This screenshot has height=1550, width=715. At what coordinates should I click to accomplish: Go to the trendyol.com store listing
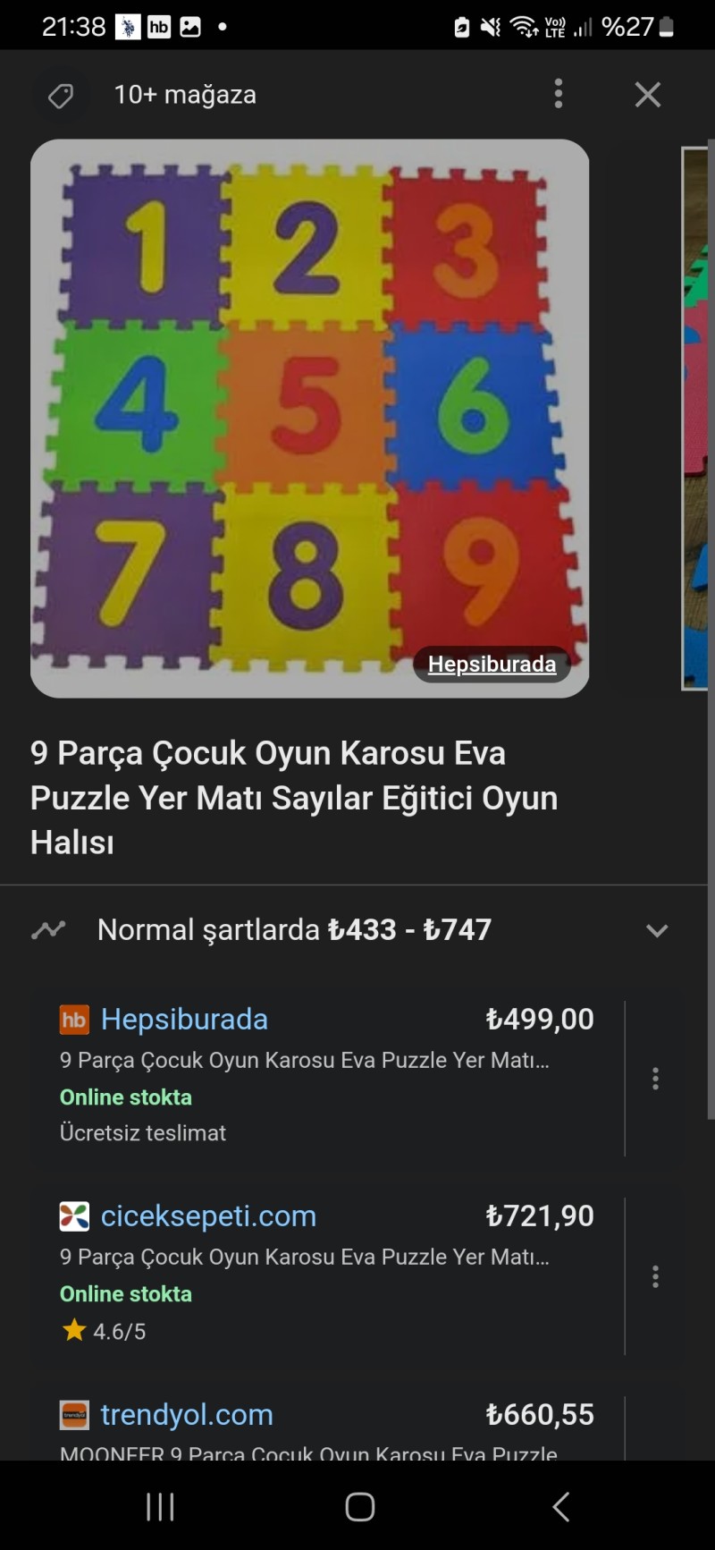187,1414
